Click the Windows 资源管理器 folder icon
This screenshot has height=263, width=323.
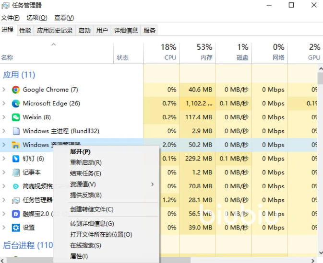16,145
